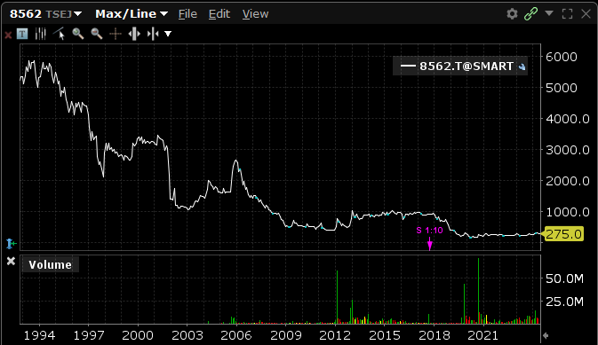Click the 275.0 price label

[x=563, y=234]
